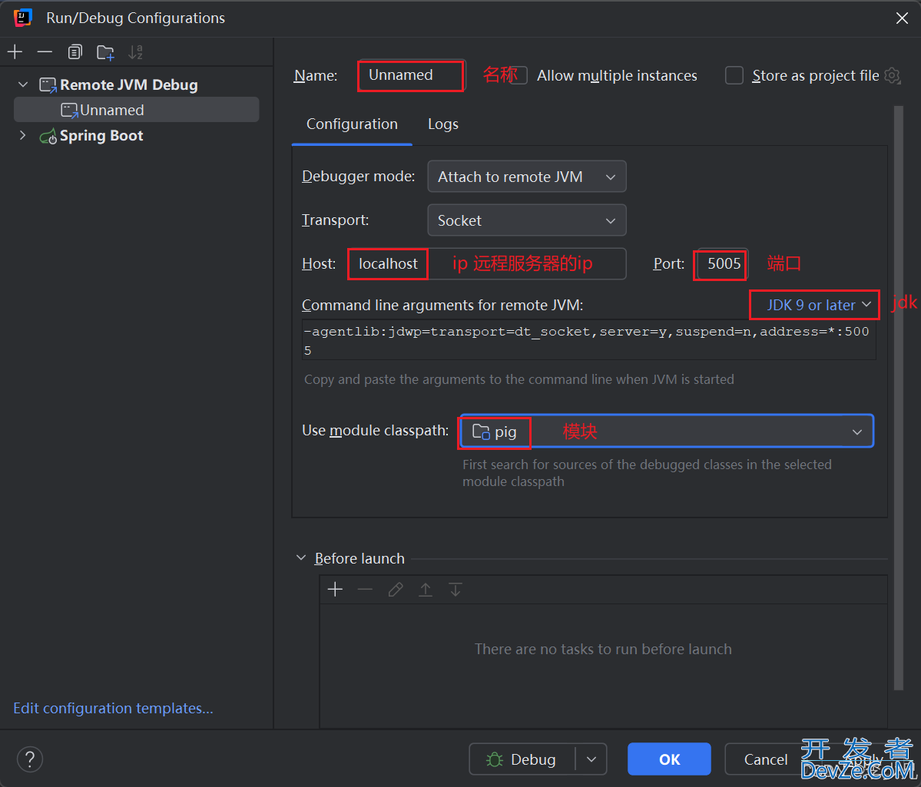Remove the Unnamed configuration
The image size is (921, 787).
pos(45,51)
